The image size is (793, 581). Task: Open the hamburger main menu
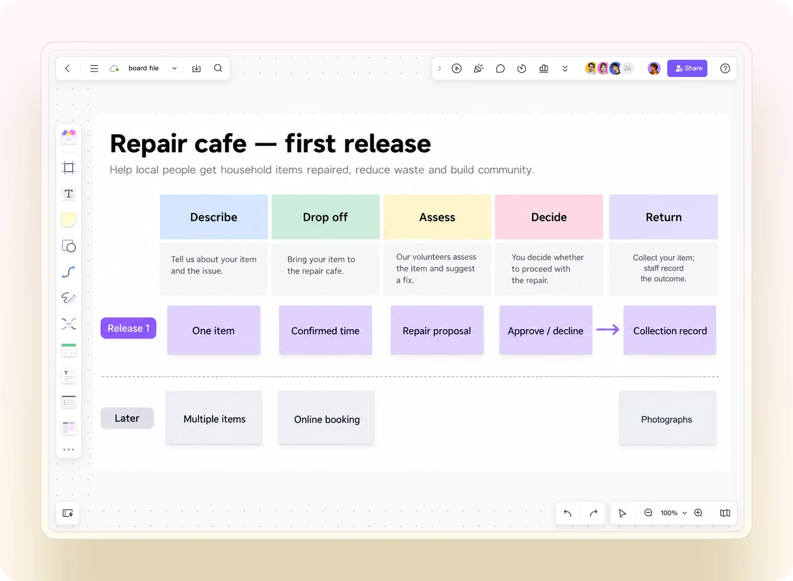click(x=94, y=68)
